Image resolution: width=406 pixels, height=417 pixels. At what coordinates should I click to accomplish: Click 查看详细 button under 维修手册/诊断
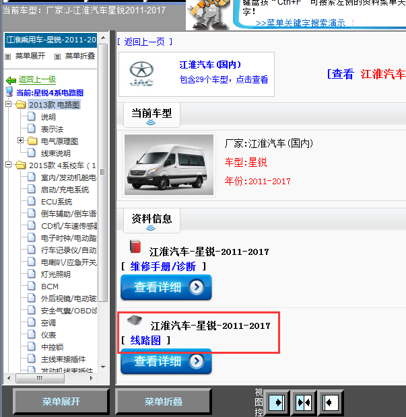tap(166, 287)
